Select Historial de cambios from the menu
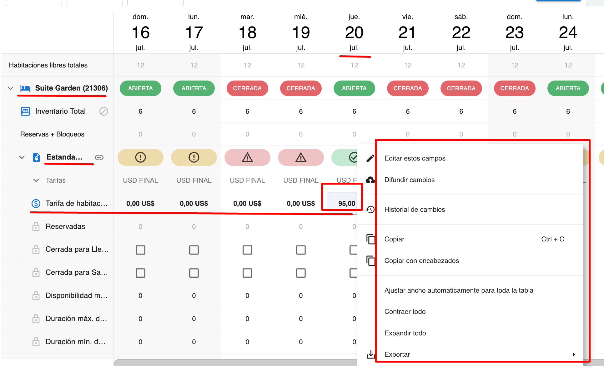Screen dimensions: 604x366 (415, 210)
